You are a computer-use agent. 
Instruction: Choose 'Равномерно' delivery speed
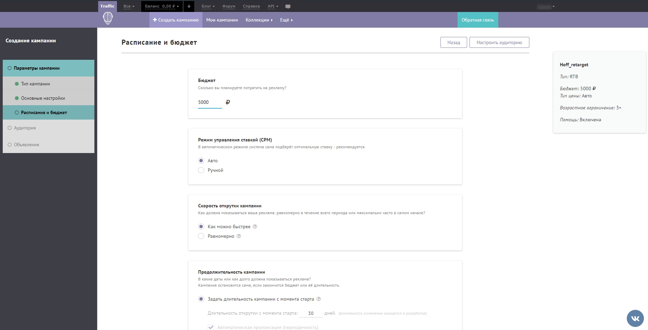[x=201, y=236]
